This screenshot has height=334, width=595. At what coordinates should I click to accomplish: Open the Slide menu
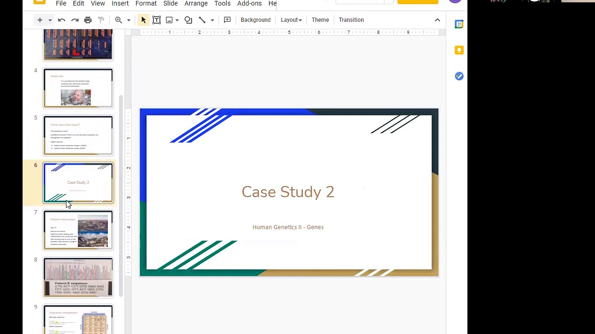point(171,3)
